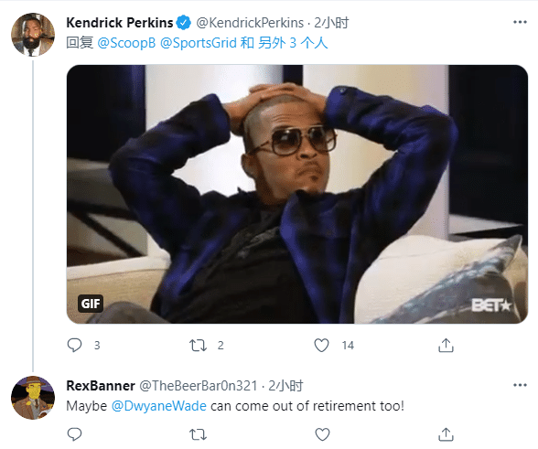Share RexBanner's tweet

coord(446,434)
